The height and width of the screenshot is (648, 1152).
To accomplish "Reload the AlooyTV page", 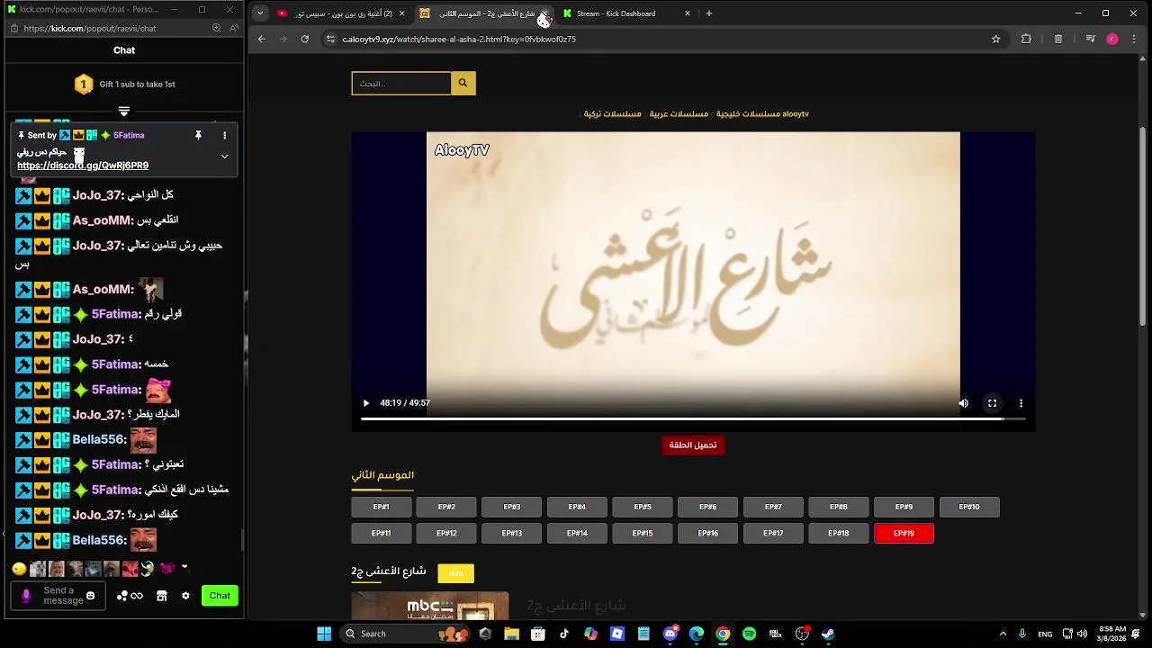I will coord(304,39).
